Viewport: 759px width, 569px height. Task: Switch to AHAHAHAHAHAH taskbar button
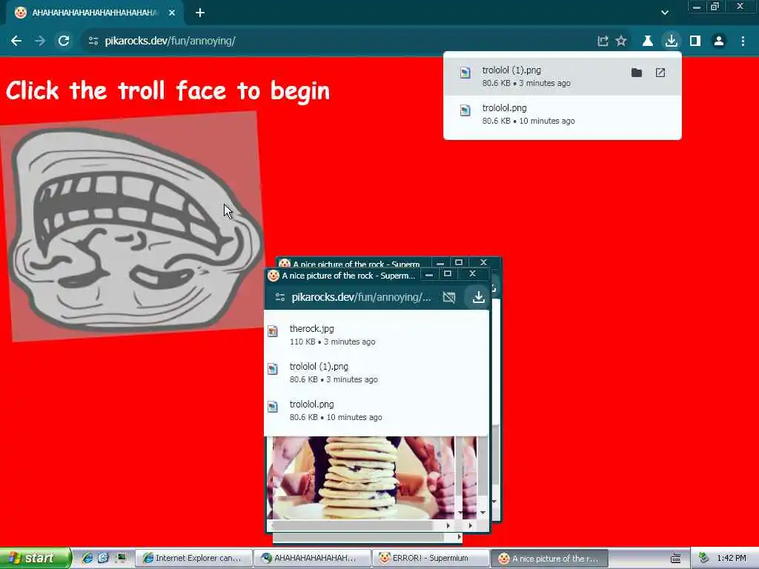pyautogui.click(x=312, y=559)
